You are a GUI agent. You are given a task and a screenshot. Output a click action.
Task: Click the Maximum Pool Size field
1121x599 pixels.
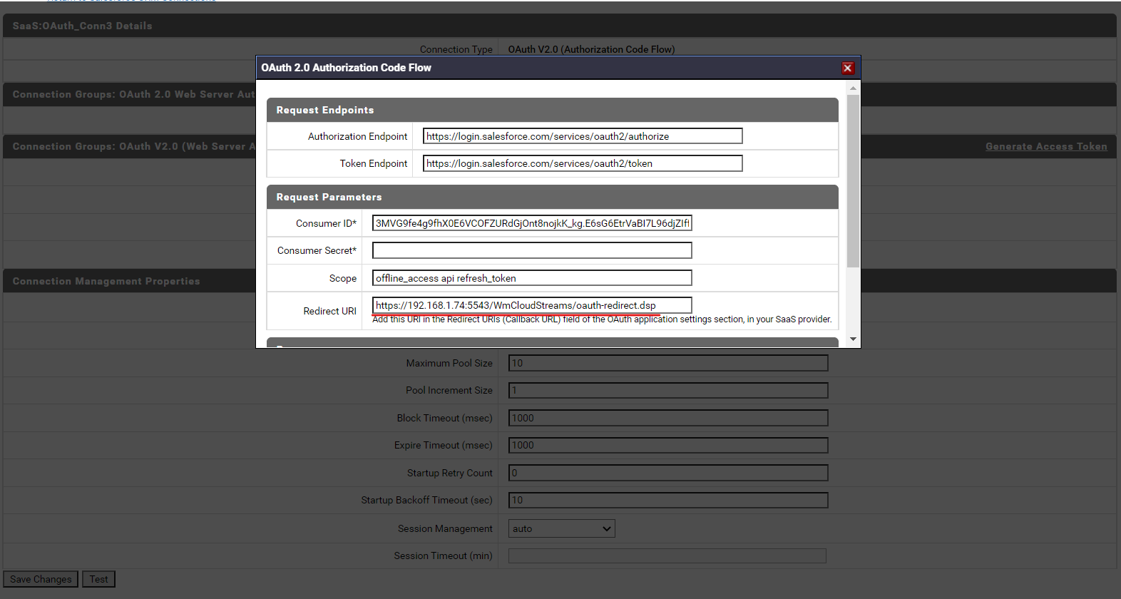pyautogui.click(x=667, y=363)
